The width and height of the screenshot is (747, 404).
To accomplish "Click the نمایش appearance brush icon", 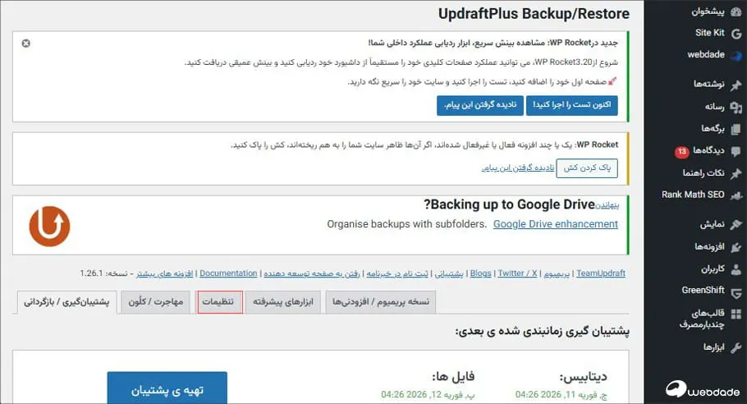I will 736,224.
